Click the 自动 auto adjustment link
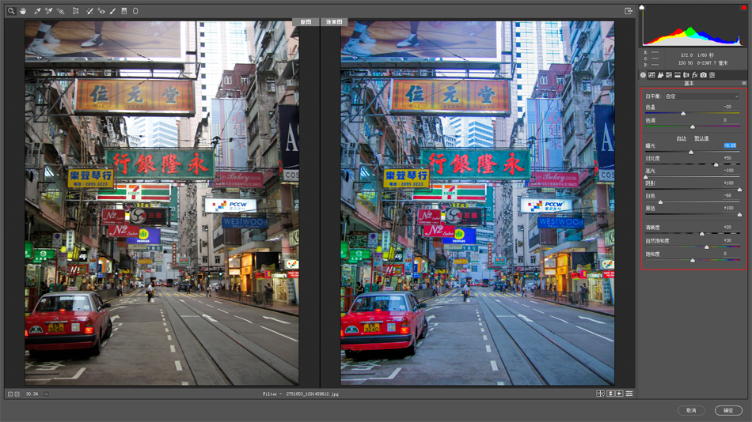752x422 pixels. (x=681, y=138)
